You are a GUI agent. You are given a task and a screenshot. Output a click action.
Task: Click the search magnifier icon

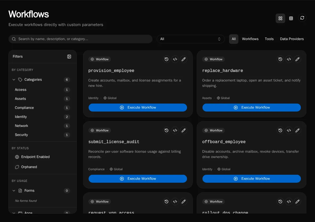(14, 39)
